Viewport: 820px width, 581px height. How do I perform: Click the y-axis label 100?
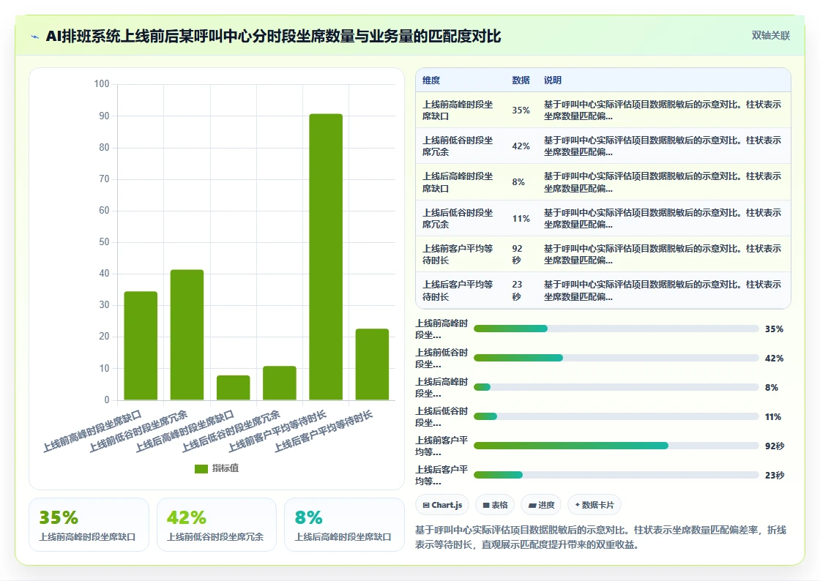pyautogui.click(x=102, y=84)
